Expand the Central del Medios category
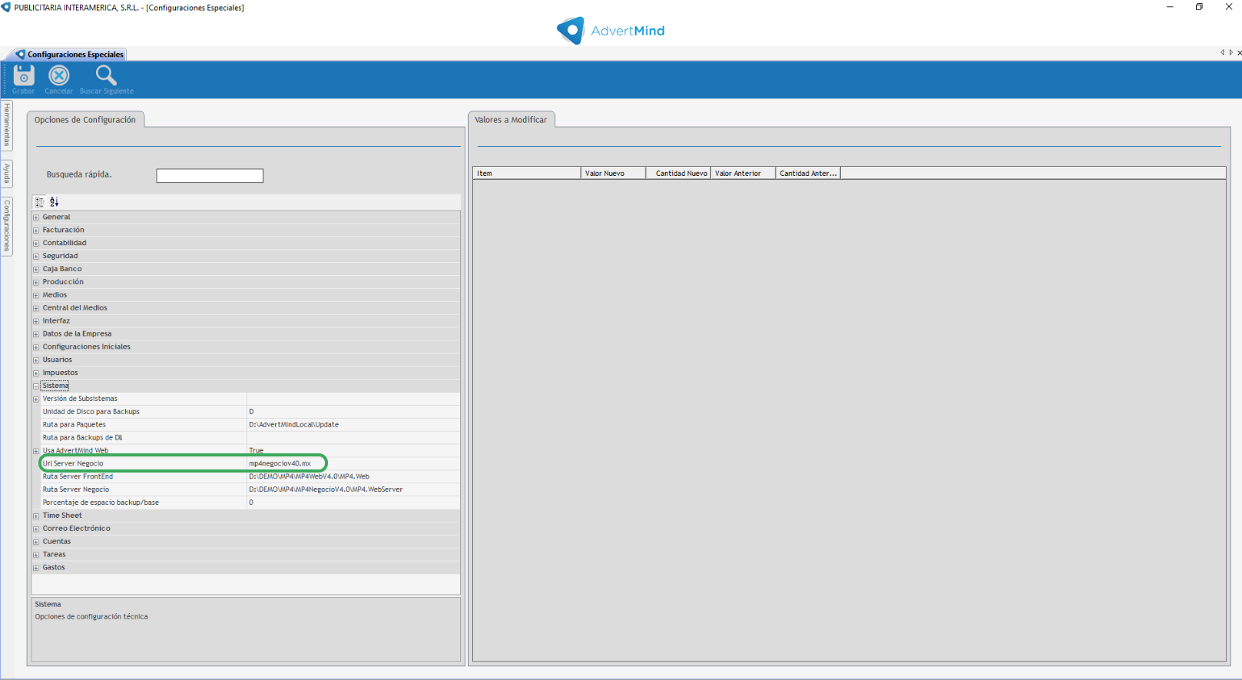The height and width of the screenshot is (680, 1242). click(36, 308)
